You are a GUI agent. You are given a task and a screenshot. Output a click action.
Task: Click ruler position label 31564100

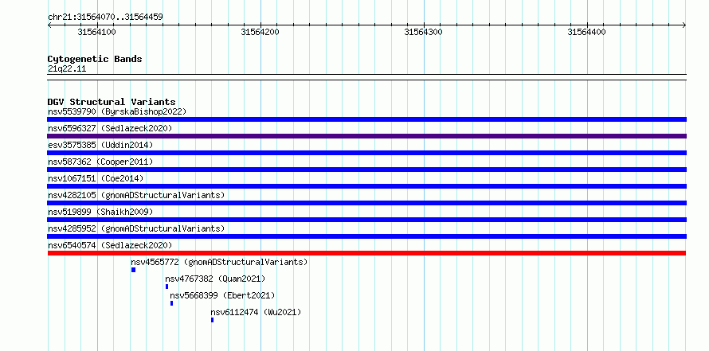96,32
